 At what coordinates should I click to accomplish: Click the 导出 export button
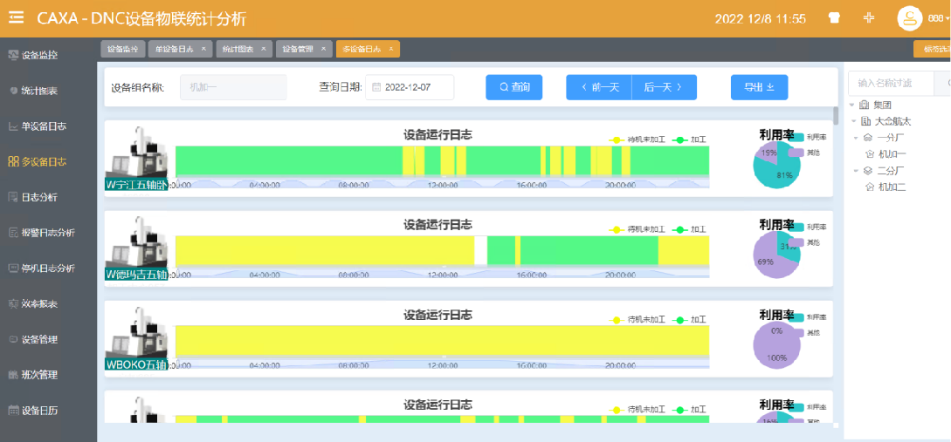pos(760,87)
